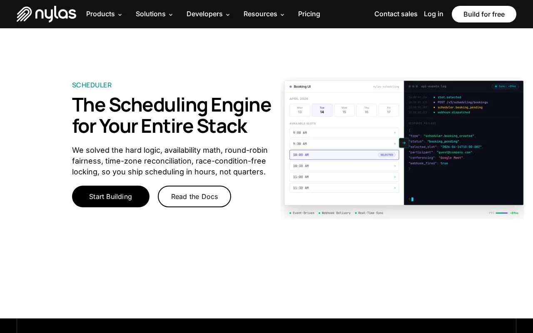Image resolution: width=533 pixels, height=333 pixels.
Task: Click the scheduler.booking_pending log entry
Action: (460, 107)
